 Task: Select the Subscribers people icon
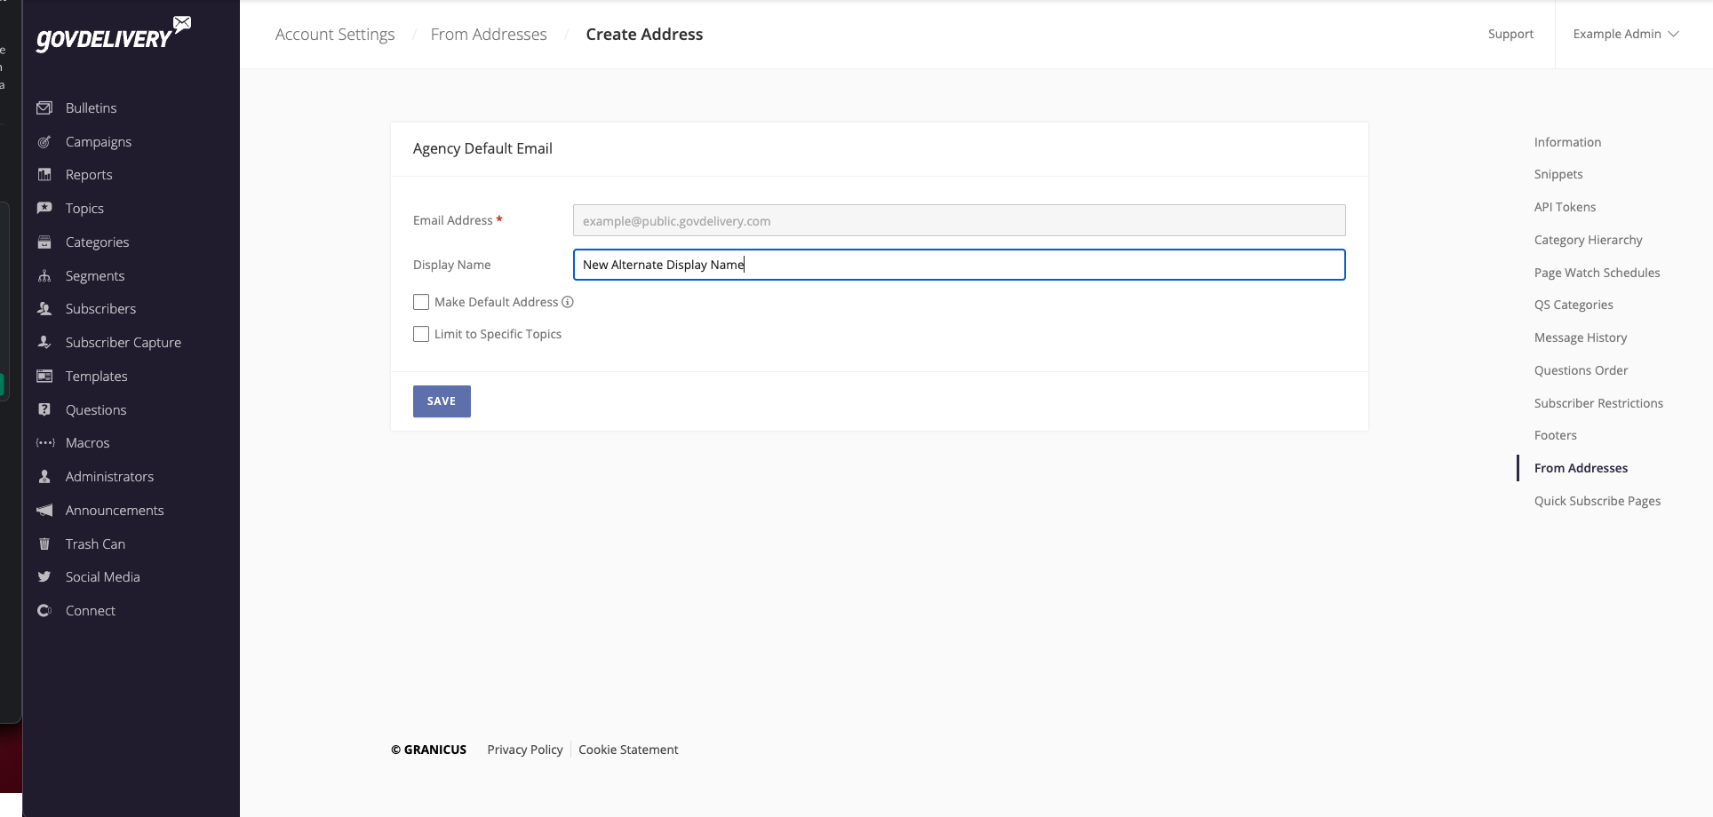[x=44, y=308]
